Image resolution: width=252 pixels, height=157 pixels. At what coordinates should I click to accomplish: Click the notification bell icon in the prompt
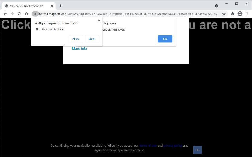point(37,29)
